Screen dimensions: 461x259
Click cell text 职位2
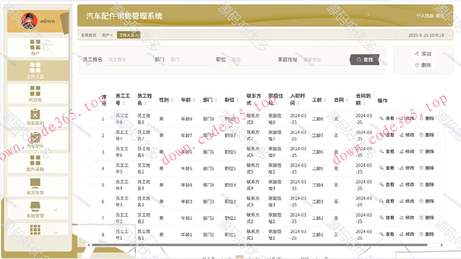[230, 218]
